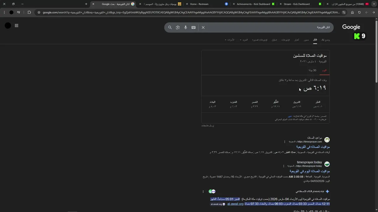
Task: Close the Stream - Kick Dashboard tab
Action: pyautogui.click(x=281, y=4)
